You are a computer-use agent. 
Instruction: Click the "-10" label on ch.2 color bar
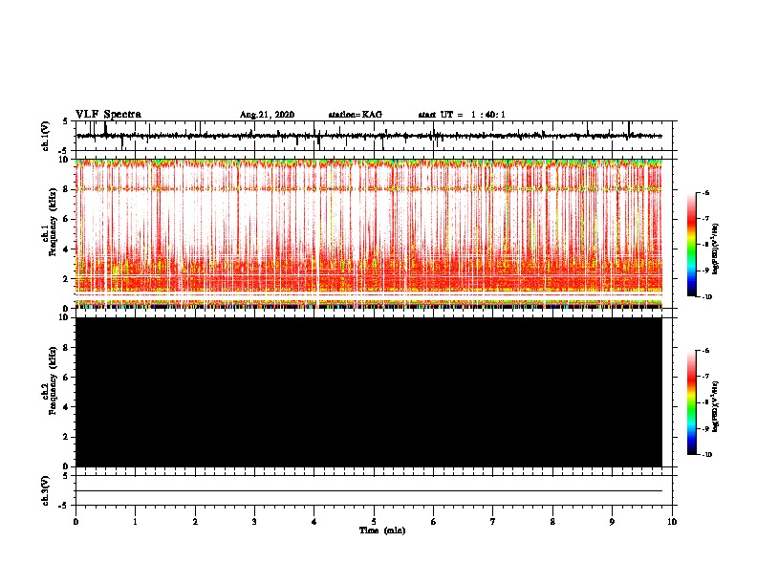click(706, 455)
